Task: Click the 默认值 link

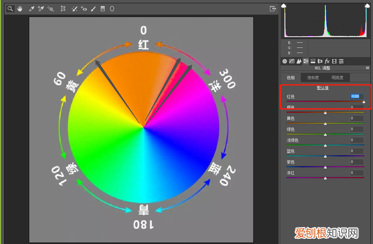Action: tap(322, 88)
